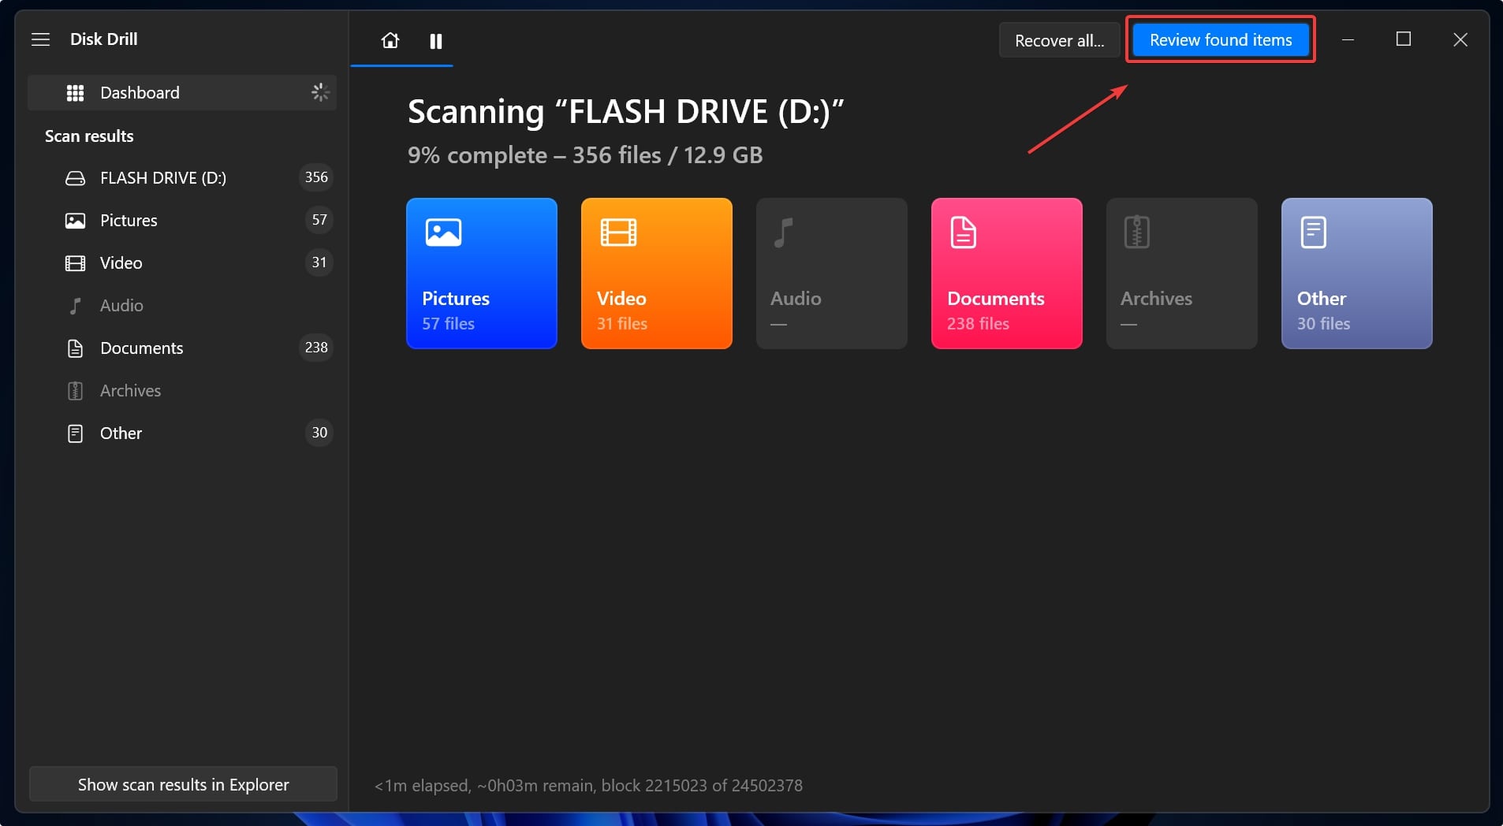
Task: Open Other in the sidebar list
Action: (x=182, y=433)
